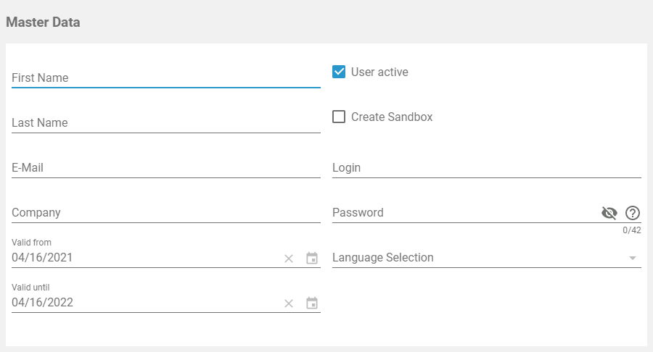The height and width of the screenshot is (352, 653).
Task: Click the Create Sandbox label text
Action: pos(392,117)
